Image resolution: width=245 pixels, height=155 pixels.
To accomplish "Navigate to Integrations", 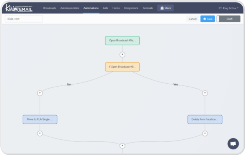I will pos(131,8).
